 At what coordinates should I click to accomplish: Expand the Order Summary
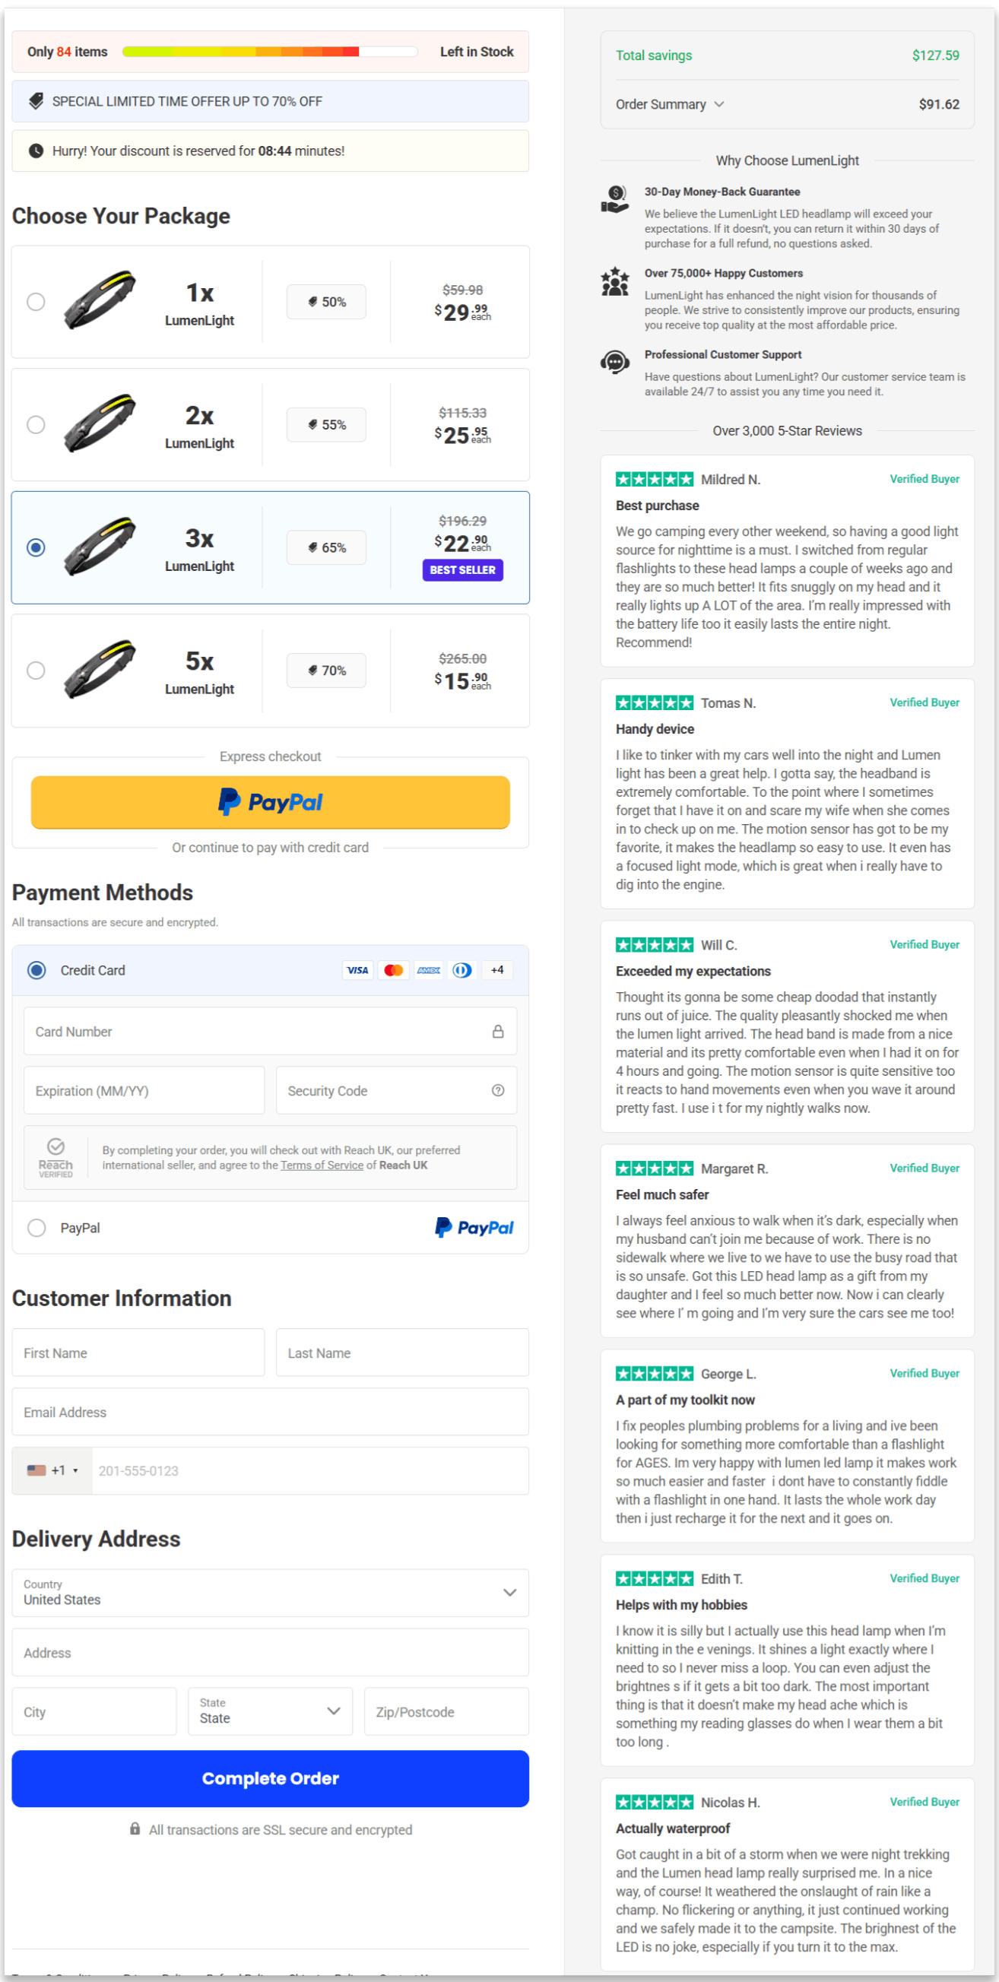coord(669,104)
